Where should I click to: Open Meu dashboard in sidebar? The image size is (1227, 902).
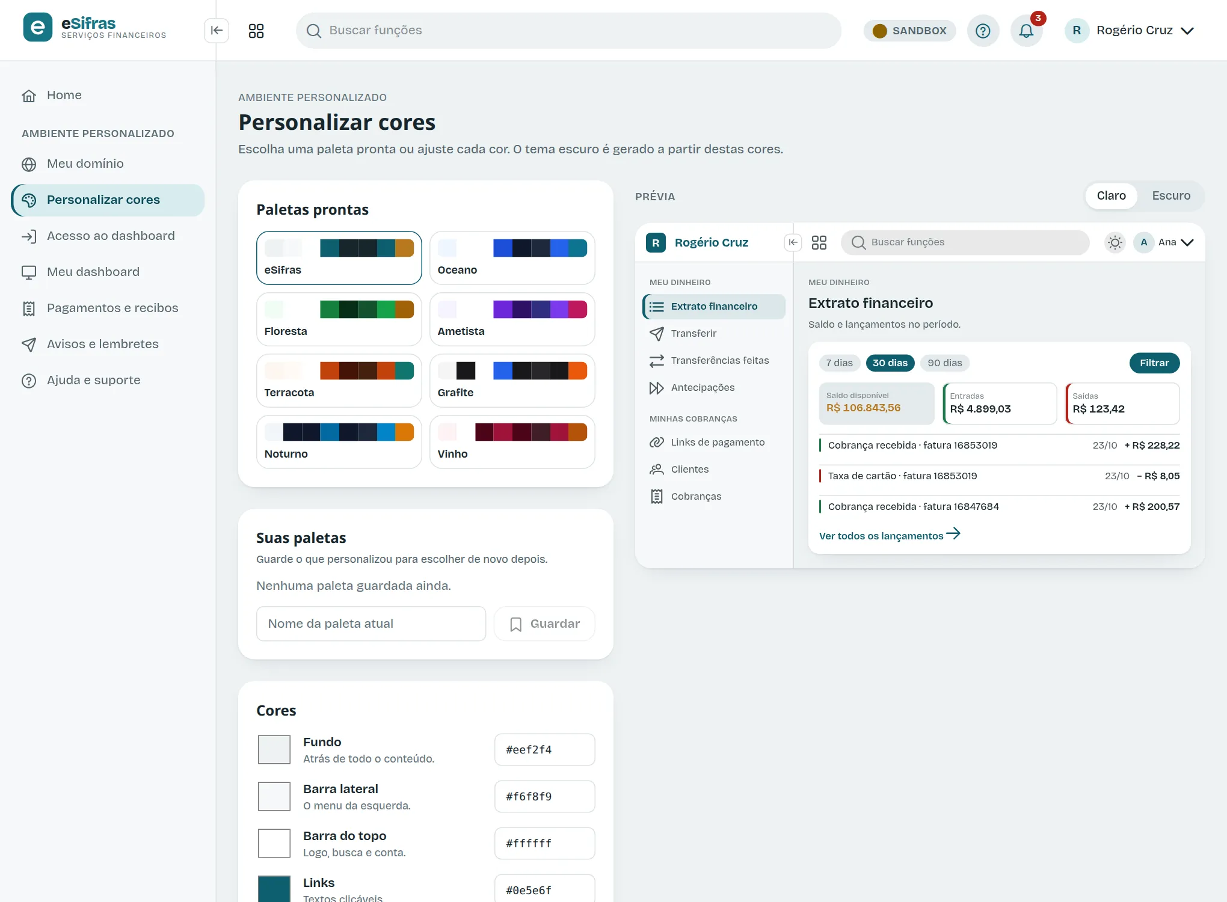pyautogui.click(x=108, y=272)
